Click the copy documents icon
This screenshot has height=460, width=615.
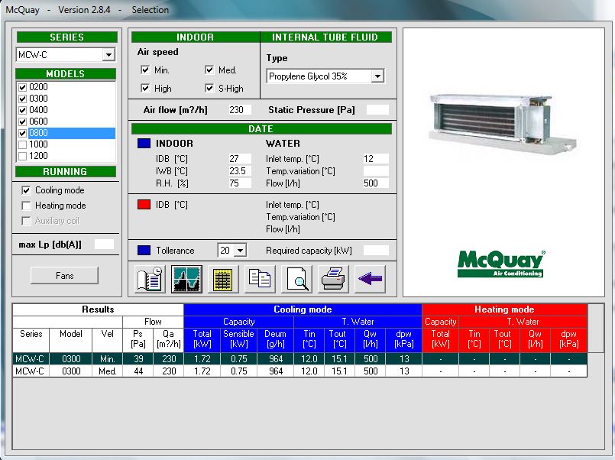point(260,279)
